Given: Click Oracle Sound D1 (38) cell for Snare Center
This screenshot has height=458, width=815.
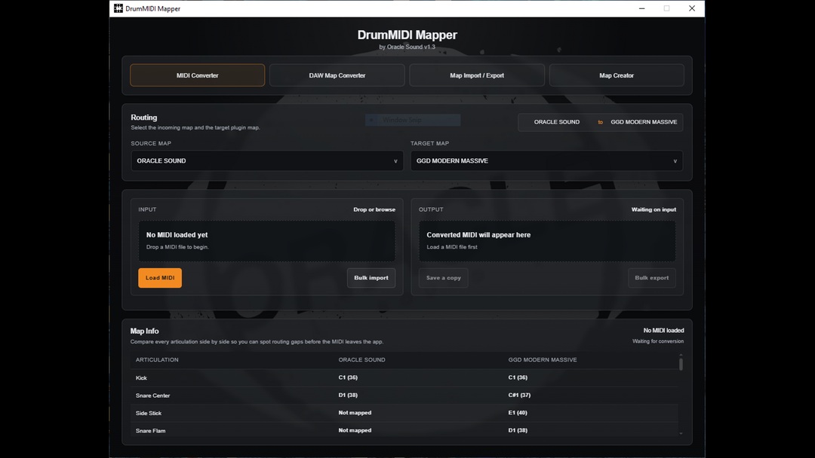Looking at the screenshot, I should 348,395.
